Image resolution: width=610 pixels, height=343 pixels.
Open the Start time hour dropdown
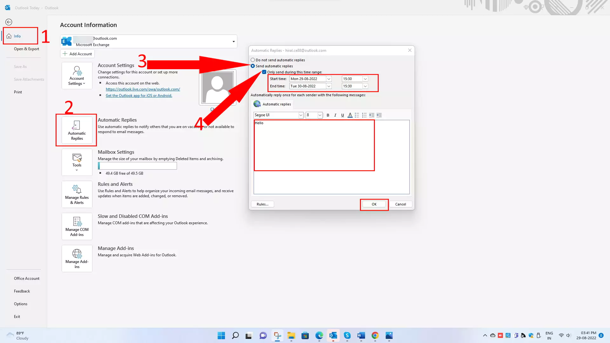click(x=365, y=79)
